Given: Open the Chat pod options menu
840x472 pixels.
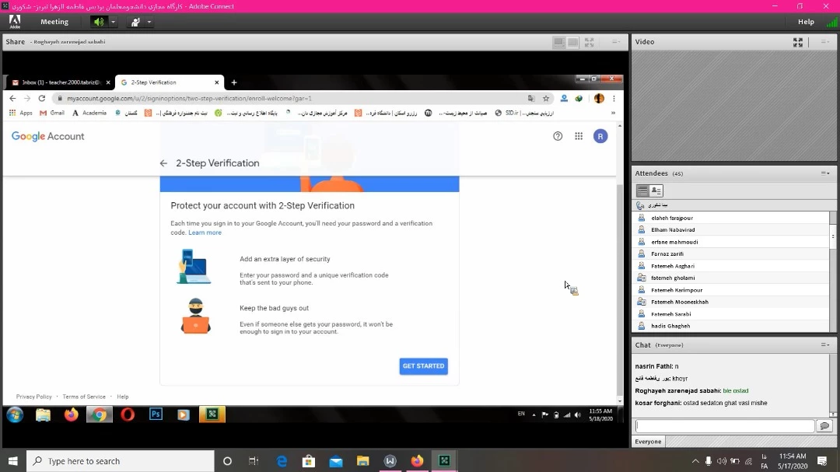Looking at the screenshot, I should pyautogui.click(x=825, y=344).
